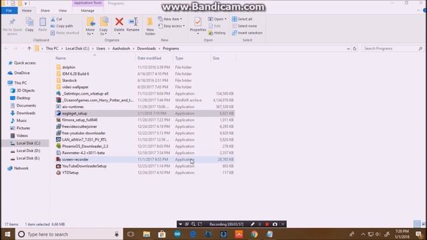427x240 pixels.
Task: Click the Up one level arrow
Action: (29, 49)
